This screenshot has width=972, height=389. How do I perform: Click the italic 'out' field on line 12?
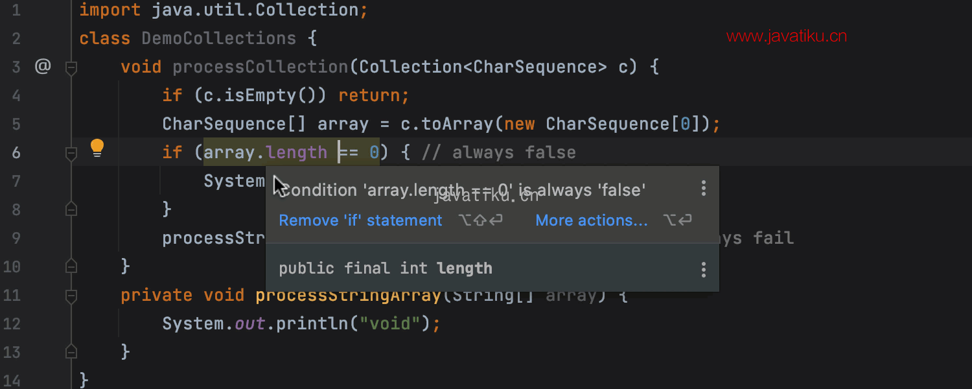pos(250,324)
